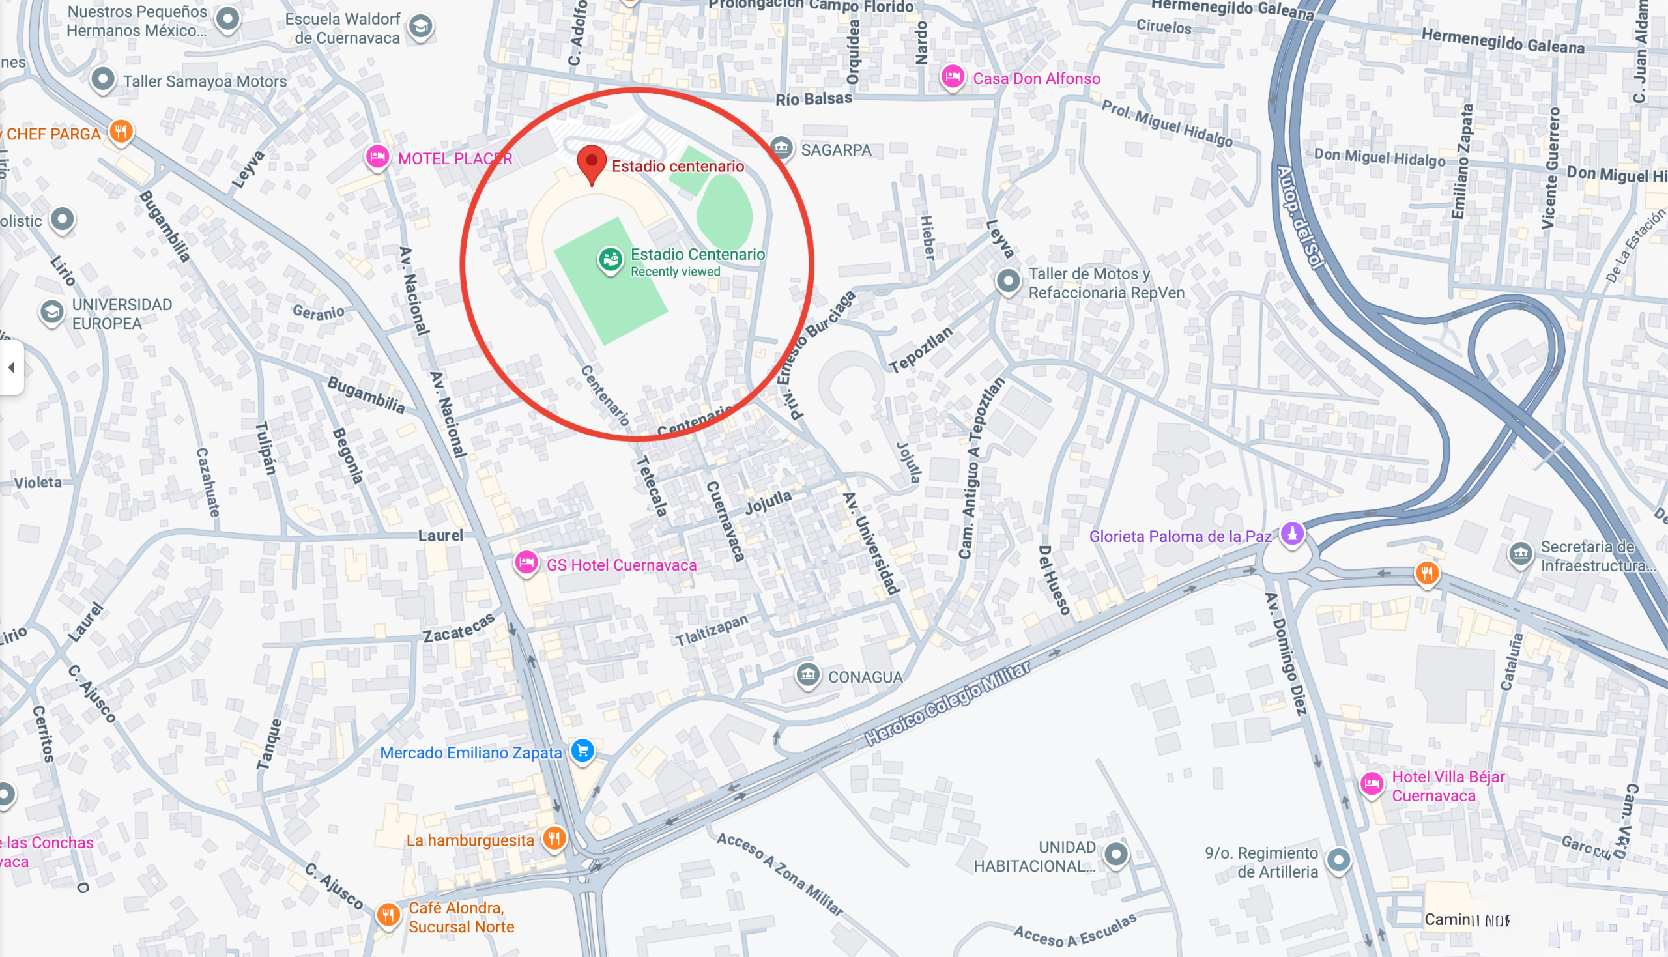
Task: Open Mercado Emiliano Zapata shopping cart icon
Action: pos(582,752)
